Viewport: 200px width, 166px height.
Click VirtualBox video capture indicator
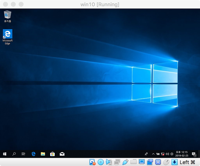click(150, 162)
